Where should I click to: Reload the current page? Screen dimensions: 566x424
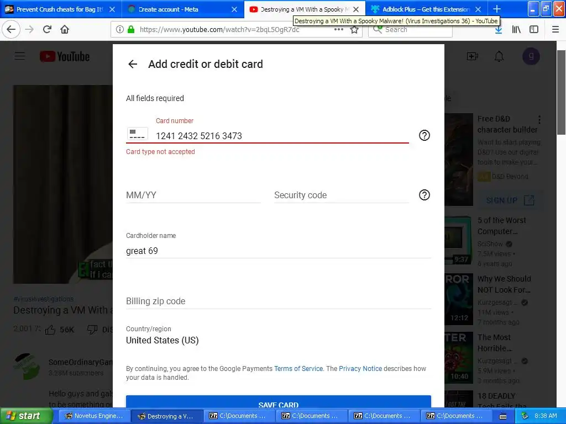(x=48, y=29)
